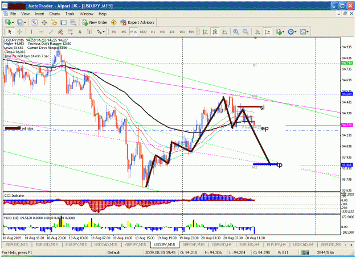Set timeframe to M1
This screenshot has height=257, width=356.
[114, 32]
